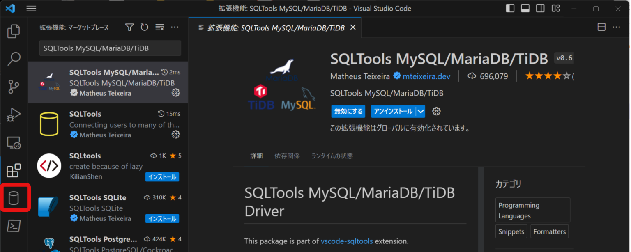Open the アンインストール dropdown arrow
631x252 pixels.
click(421, 111)
